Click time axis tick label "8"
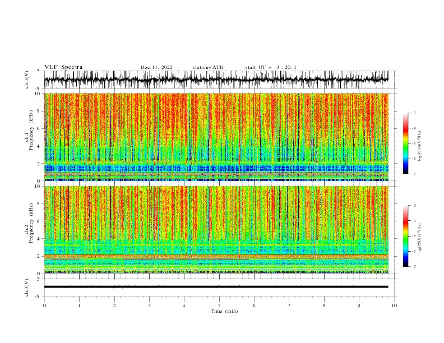Viewport: 444px width, 343px height. click(324, 305)
